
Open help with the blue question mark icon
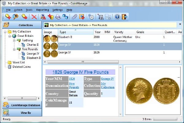point(117,17)
